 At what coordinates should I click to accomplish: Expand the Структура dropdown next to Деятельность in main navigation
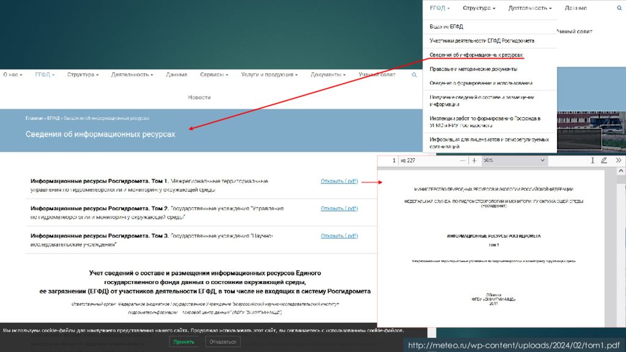point(83,75)
